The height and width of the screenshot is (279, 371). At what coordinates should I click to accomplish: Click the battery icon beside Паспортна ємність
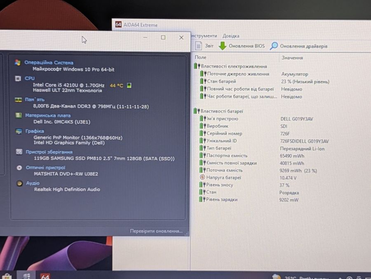tap(202, 155)
